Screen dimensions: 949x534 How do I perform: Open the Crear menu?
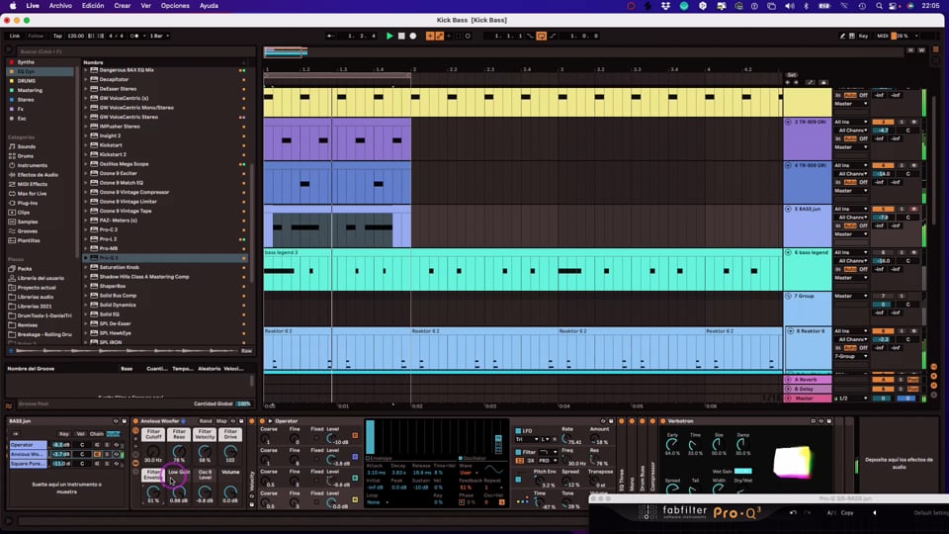click(123, 6)
